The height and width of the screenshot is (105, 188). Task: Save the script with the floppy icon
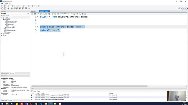(35, 14)
